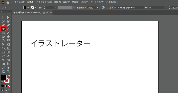Open the 書式(T) menu
The image size is (178, 93).
coord(57,2)
